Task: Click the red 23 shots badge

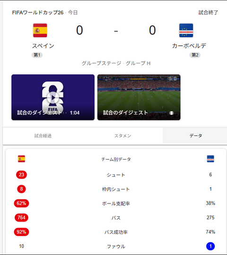Action: (x=21, y=175)
